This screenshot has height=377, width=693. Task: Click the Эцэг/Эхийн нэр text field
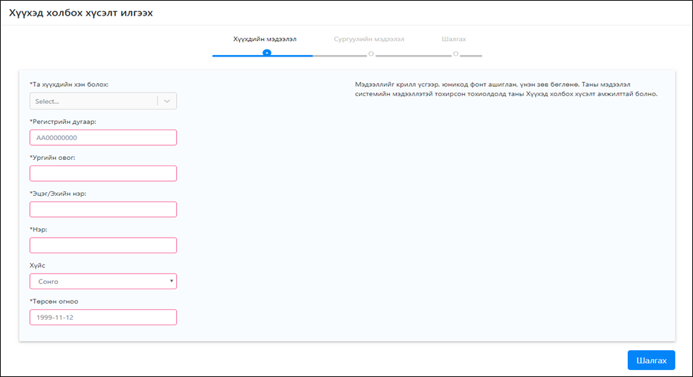click(103, 209)
